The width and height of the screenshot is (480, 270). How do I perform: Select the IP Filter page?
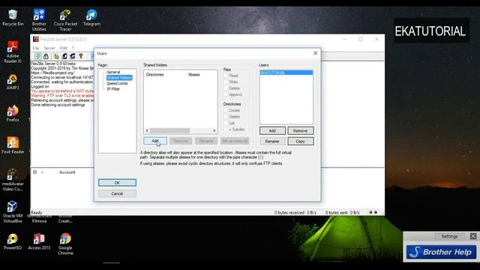[113, 89]
